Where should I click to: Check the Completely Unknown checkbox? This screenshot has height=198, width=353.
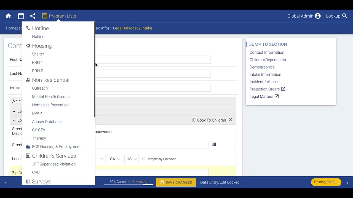tap(144, 159)
